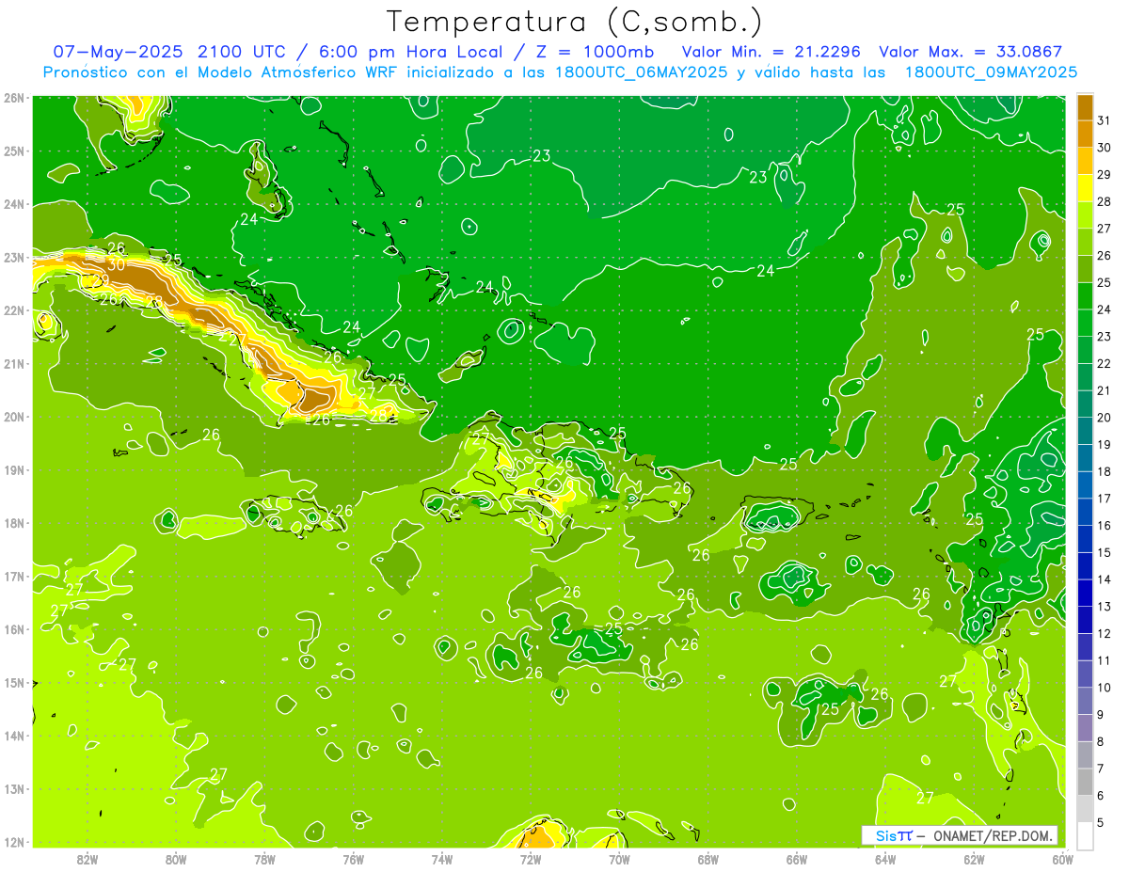Click the "22N" latitude axis label
Screen dimensions: 1129x872
(14, 310)
